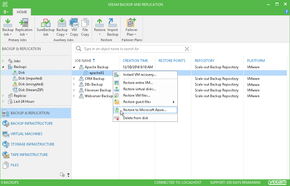Viewport: 290px width, 186px height.
Task: Choose Restore to Microsoft Azure menu entry
Action: click(x=145, y=110)
